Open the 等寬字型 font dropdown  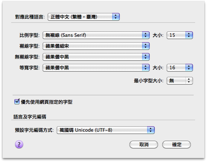96,67
